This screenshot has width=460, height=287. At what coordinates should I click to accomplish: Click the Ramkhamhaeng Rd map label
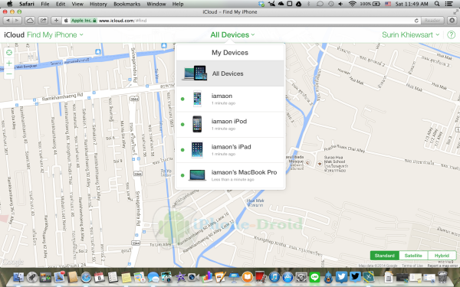click(x=62, y=97)
